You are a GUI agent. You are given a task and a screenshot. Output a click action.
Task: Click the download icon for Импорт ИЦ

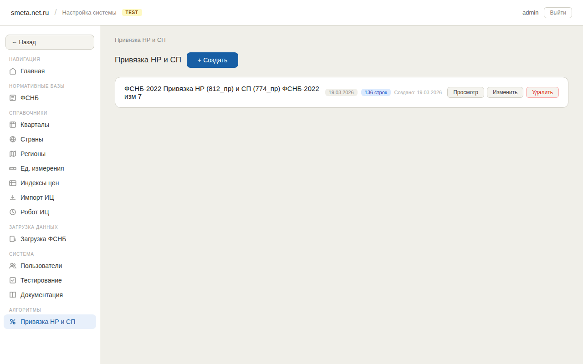13,197
